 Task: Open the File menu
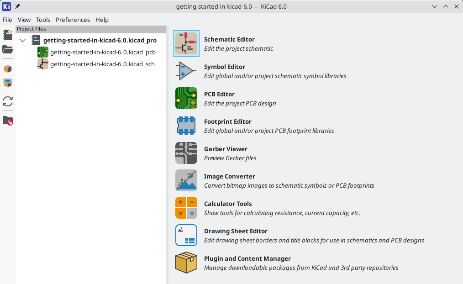coord(7,20)
